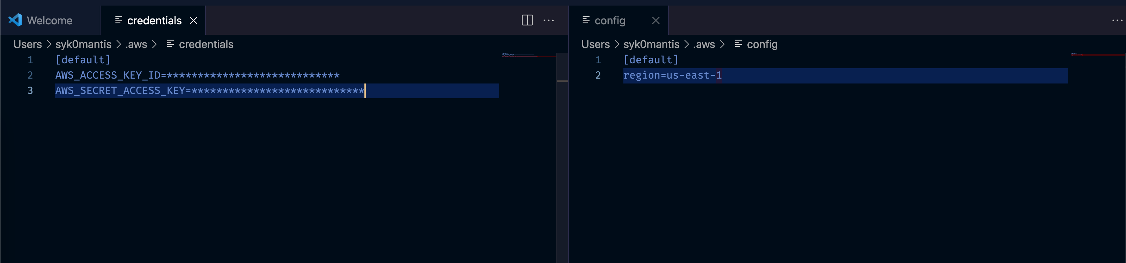Click the file icon on credentials tab
1126x263 pixels.
pyautogui.click(x=119, y=20)
